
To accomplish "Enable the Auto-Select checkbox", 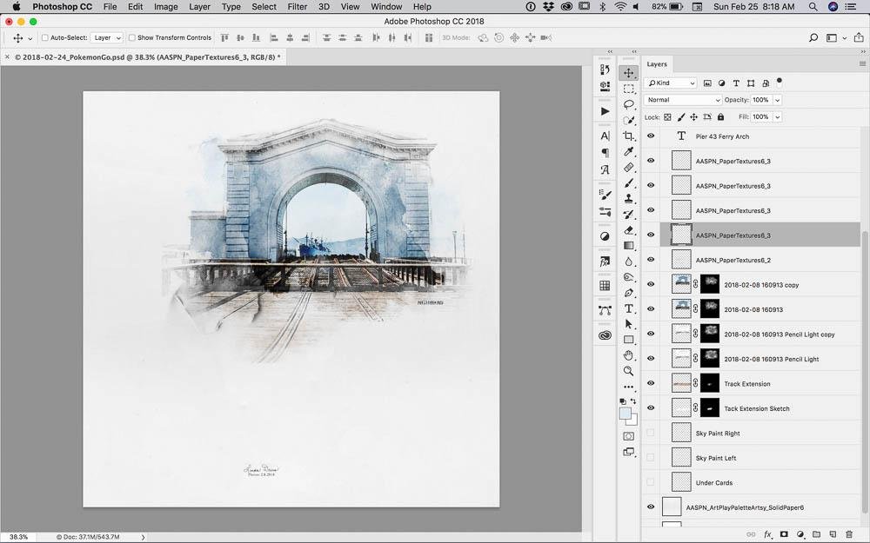I will [45, 37].
